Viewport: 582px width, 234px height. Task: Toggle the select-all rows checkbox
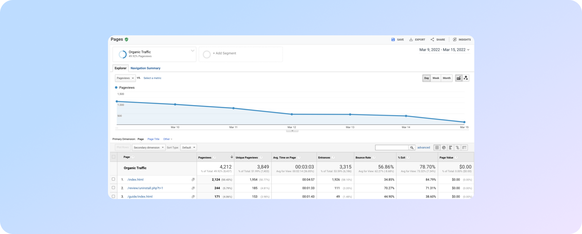113,157
